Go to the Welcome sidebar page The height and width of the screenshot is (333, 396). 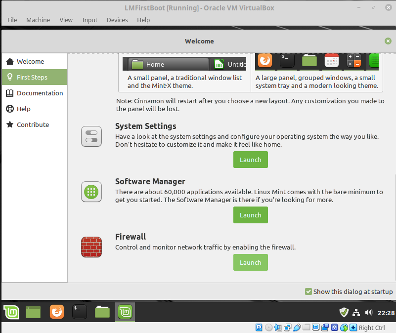(35, 61)
